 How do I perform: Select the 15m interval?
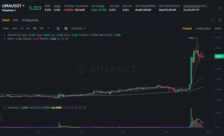[x=14, y=29]
